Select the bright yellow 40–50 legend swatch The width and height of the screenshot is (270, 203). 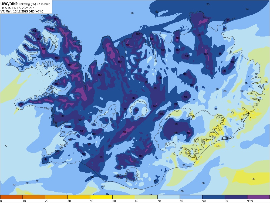(101, 197)
